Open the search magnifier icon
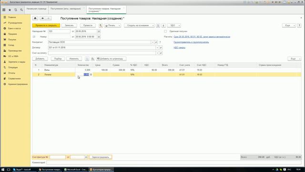This screenshot has width=305, height=172. (x=21, y=10)
